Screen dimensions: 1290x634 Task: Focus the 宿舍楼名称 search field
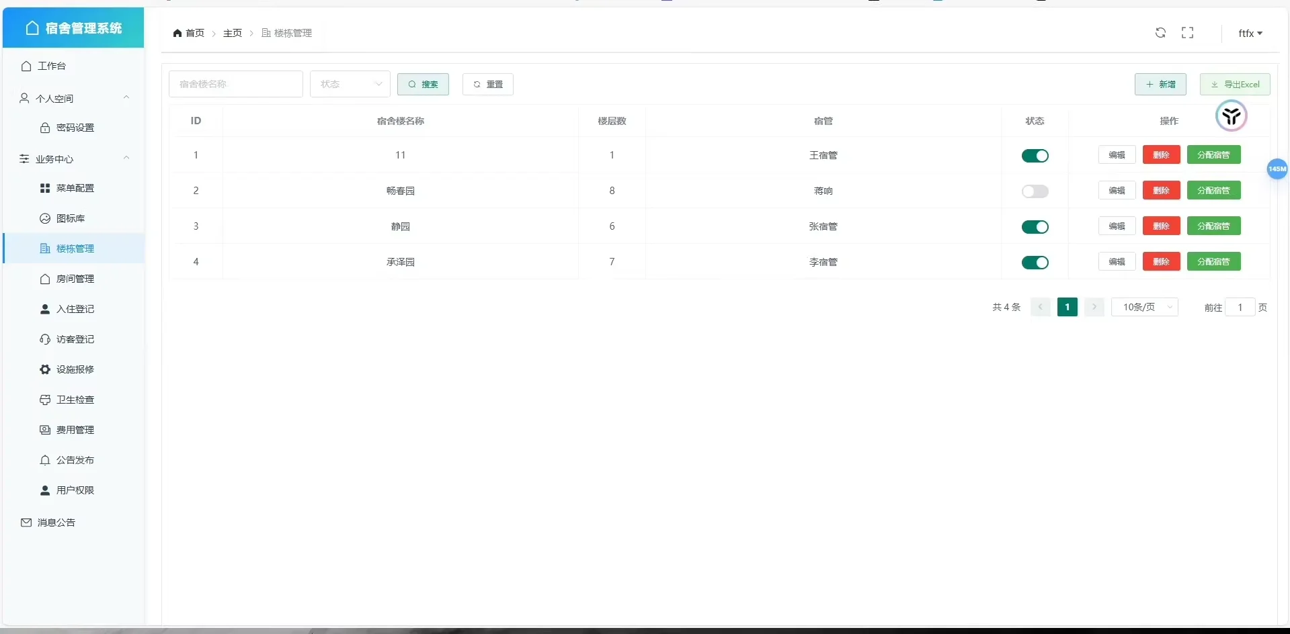[x=235, y=84]
